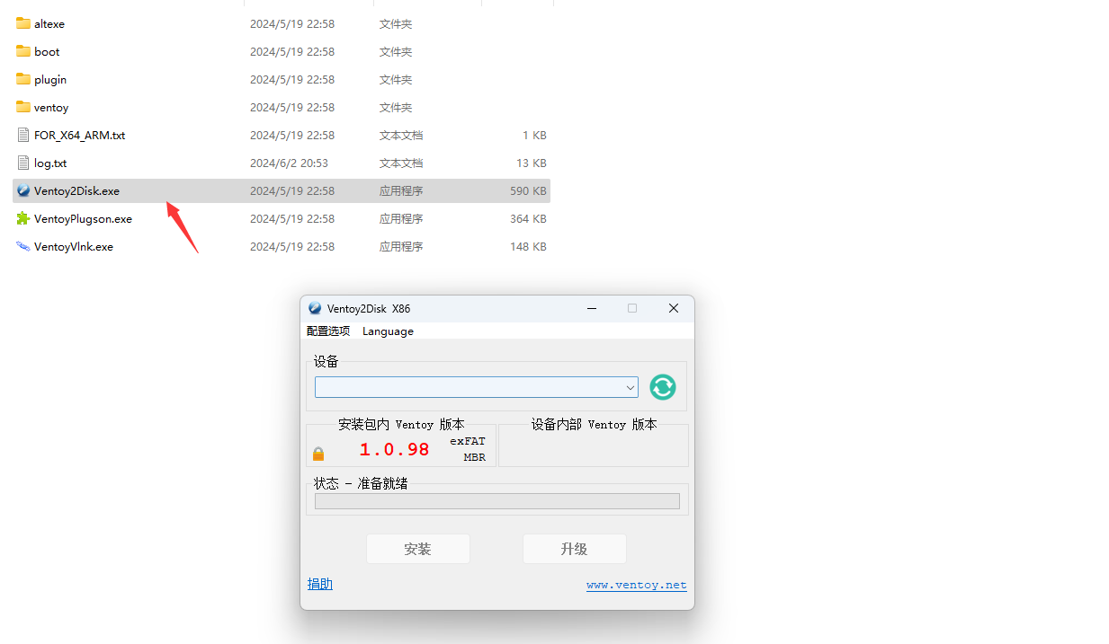This screenshot has width=1109, height=644.
Task: Close the Ventoy2Disk window
Action: (x=674, y=308)
